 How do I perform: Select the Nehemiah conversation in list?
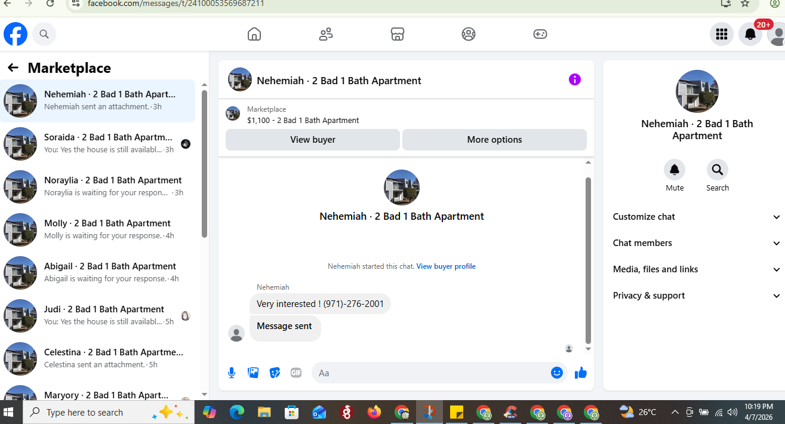98,101
